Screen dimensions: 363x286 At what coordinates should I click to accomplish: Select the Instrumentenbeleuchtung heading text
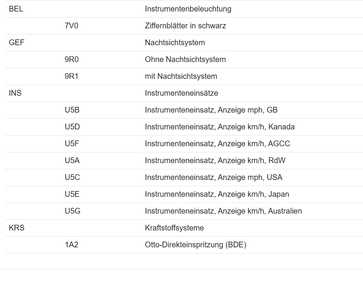click(x=188, y=9)
